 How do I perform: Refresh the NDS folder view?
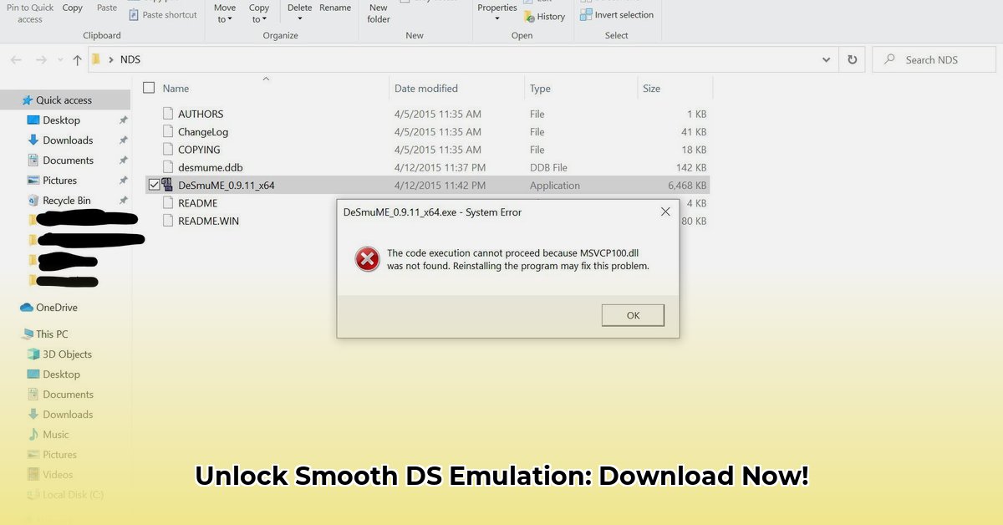click(852, 59)
